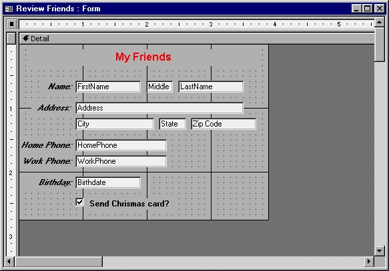Click the vertical scrollbar down arrow
389x271 pixels.
(379, 251)
